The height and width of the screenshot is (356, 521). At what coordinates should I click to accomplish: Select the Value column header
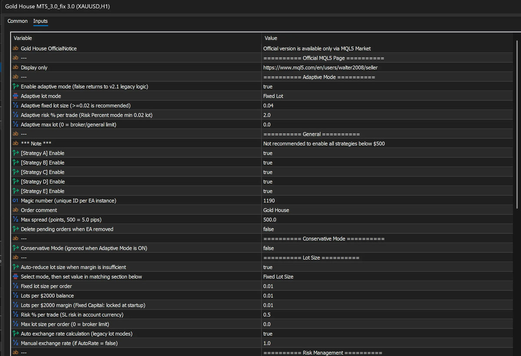click(270, 38)
